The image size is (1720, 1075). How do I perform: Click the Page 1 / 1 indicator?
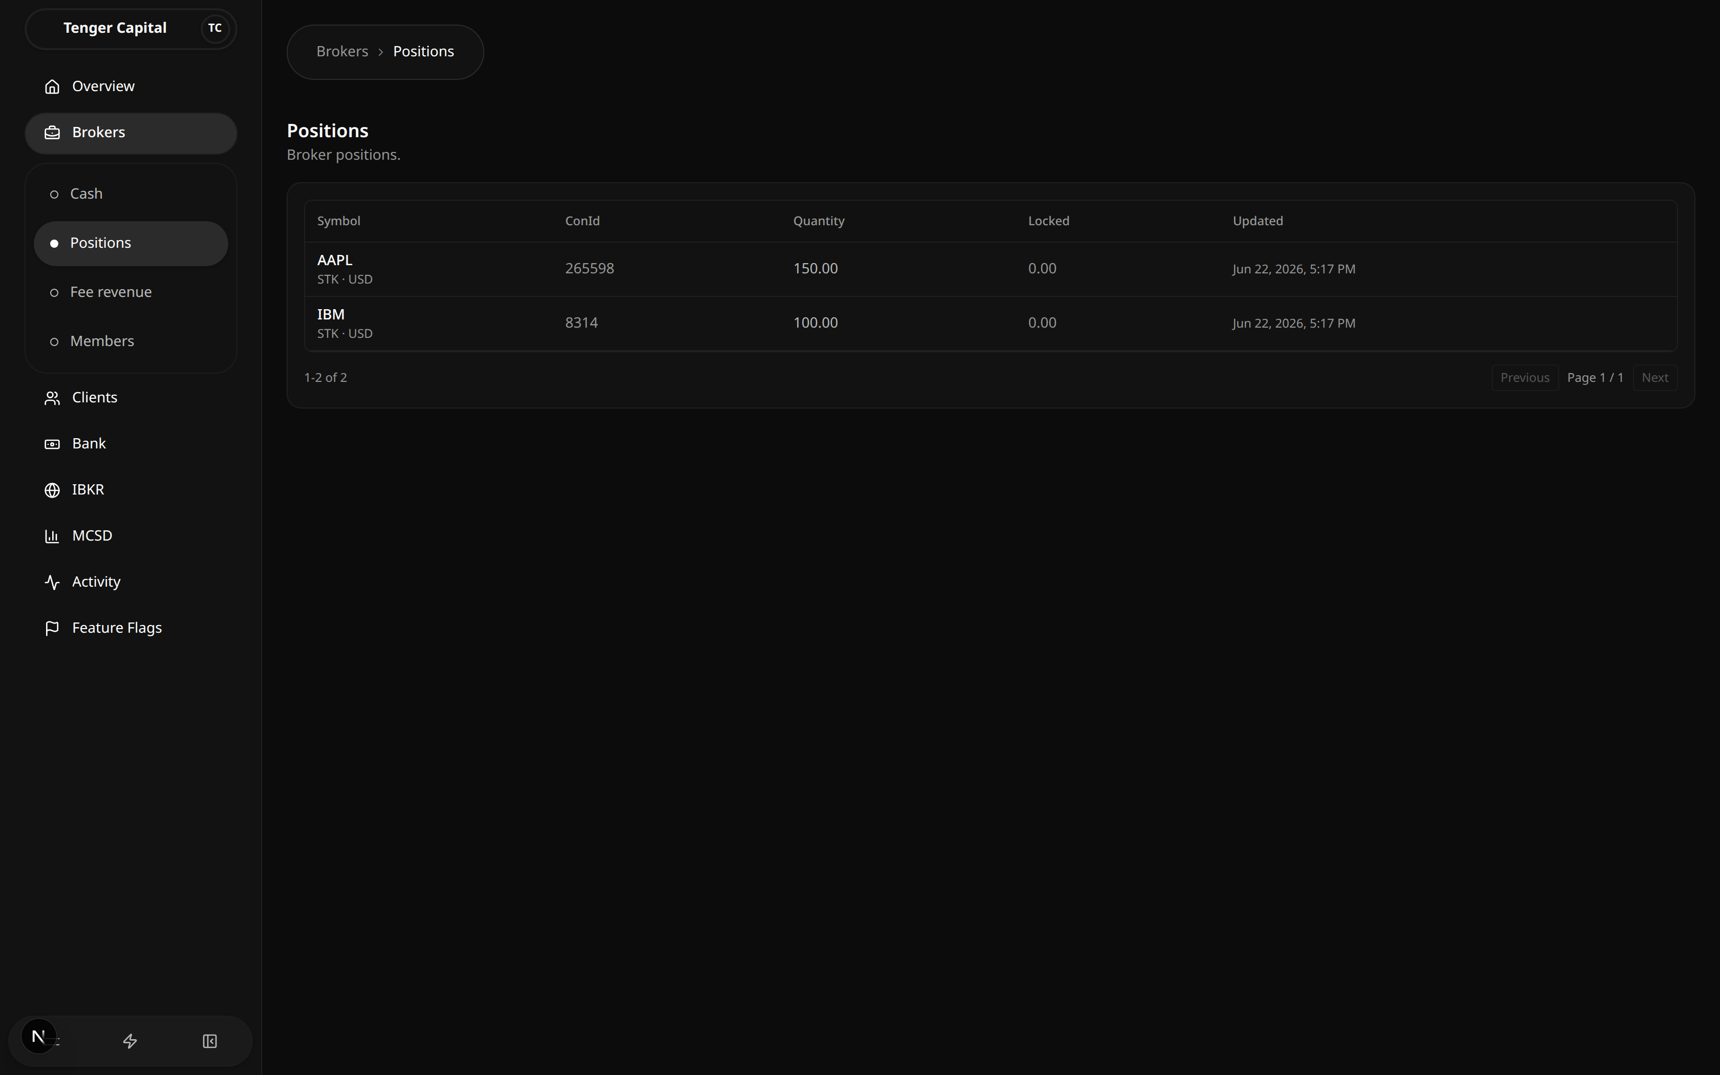1595,378
